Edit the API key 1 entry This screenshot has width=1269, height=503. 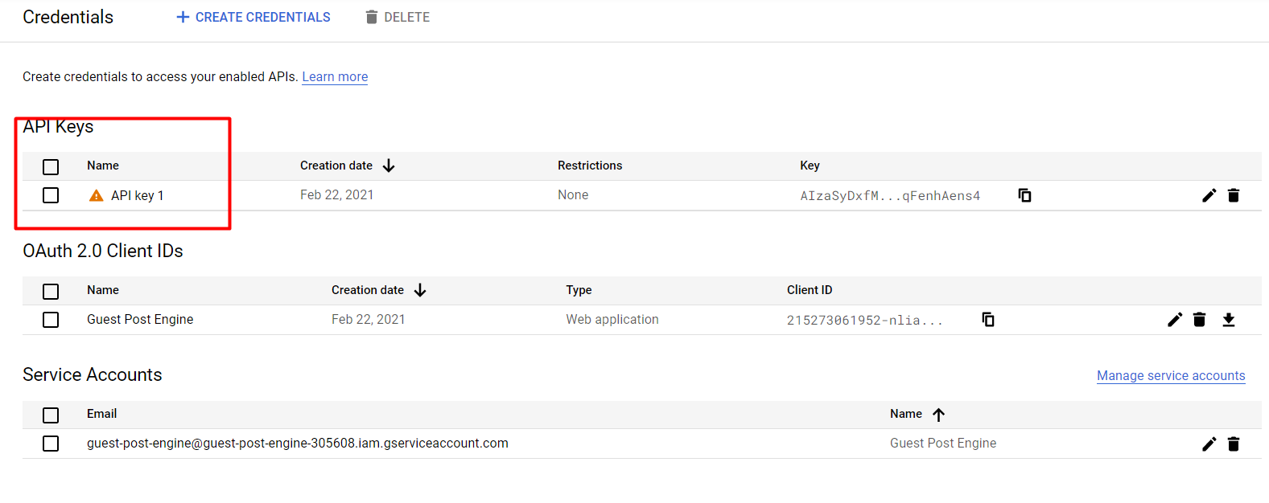[x=1209, y=195]
